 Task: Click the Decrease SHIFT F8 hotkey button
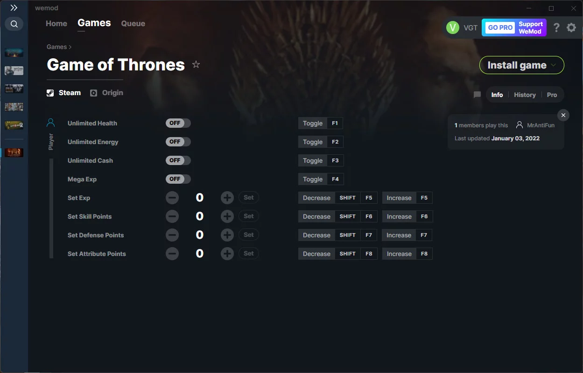click(x=338, y=254)
